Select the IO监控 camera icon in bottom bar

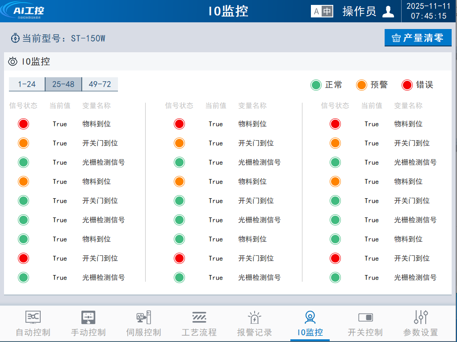(x=310, y=317)
